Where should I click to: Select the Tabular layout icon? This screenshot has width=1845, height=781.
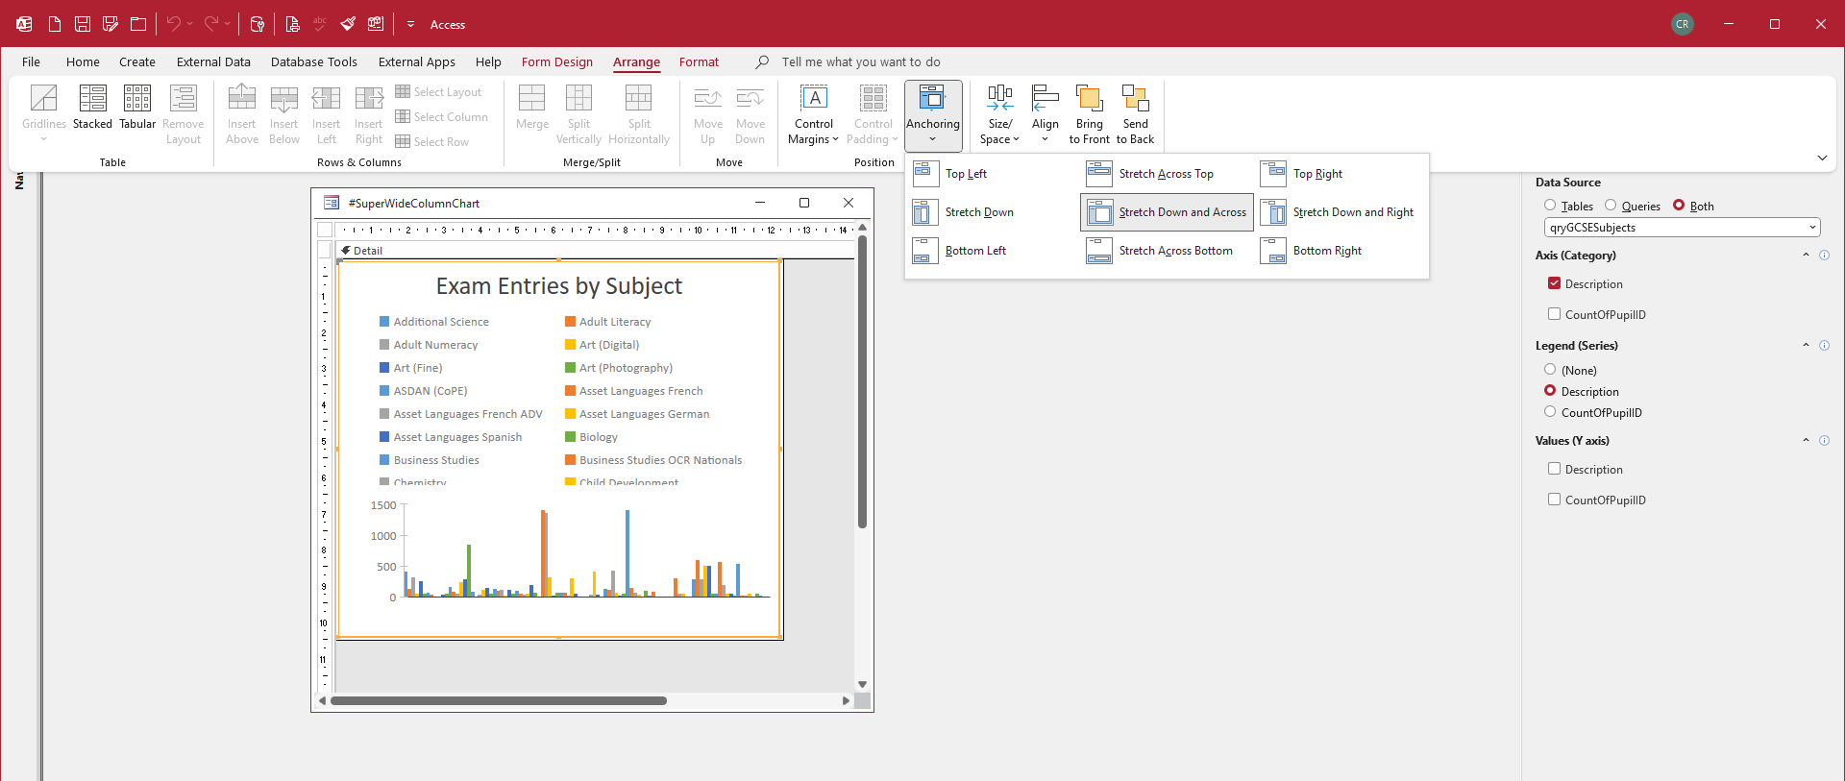(x=137, y=108)
